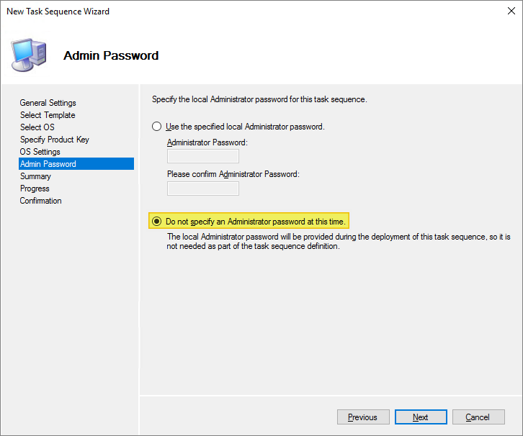Click the Confirmation step in sidebar
523x436 pixels.
pos(40,201)
